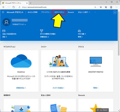The image size is (120, 112).
Task: Click the DESKTOP-F9AV1V2 device name
Action: [96, 72]
